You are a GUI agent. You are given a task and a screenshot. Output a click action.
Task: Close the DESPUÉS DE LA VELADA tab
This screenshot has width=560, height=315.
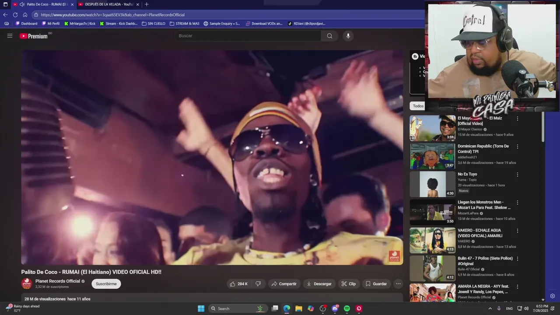(x=138, y=4)
